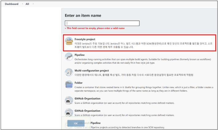The width and height of the screenshot is (218, 130).
Task: Click the Folder item icon
Action: coord(69,85)
